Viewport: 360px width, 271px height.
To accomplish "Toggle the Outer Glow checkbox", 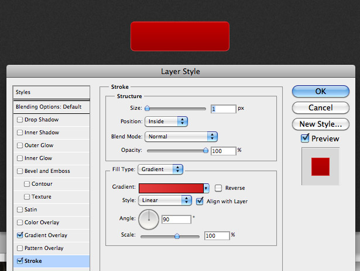I will tap(20, 145).
